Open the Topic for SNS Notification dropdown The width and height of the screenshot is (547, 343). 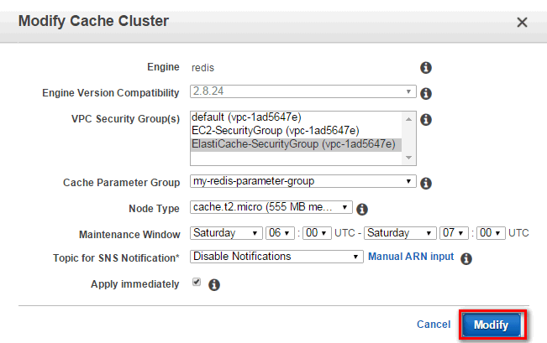276,257
